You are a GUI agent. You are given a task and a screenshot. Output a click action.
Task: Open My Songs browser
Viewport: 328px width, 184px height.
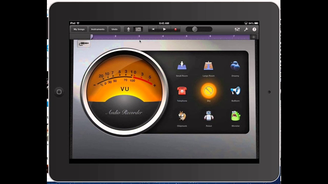(x=79, y=29)
